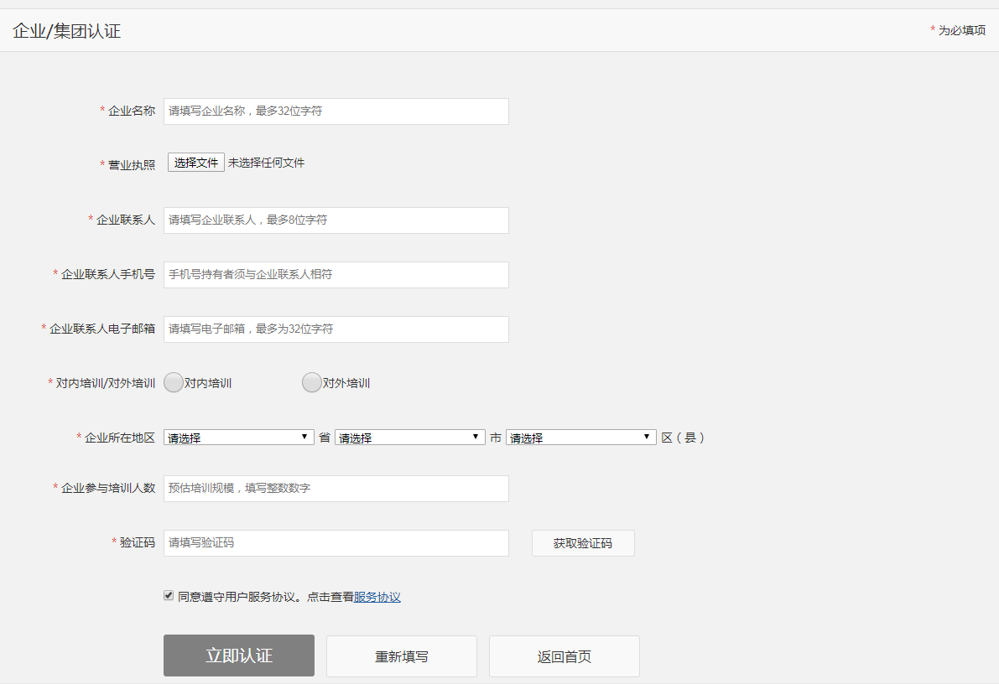Click the 获取验证码 button
Image resolution: width=999 pixels, height=684 pixels.
point(583,543)
